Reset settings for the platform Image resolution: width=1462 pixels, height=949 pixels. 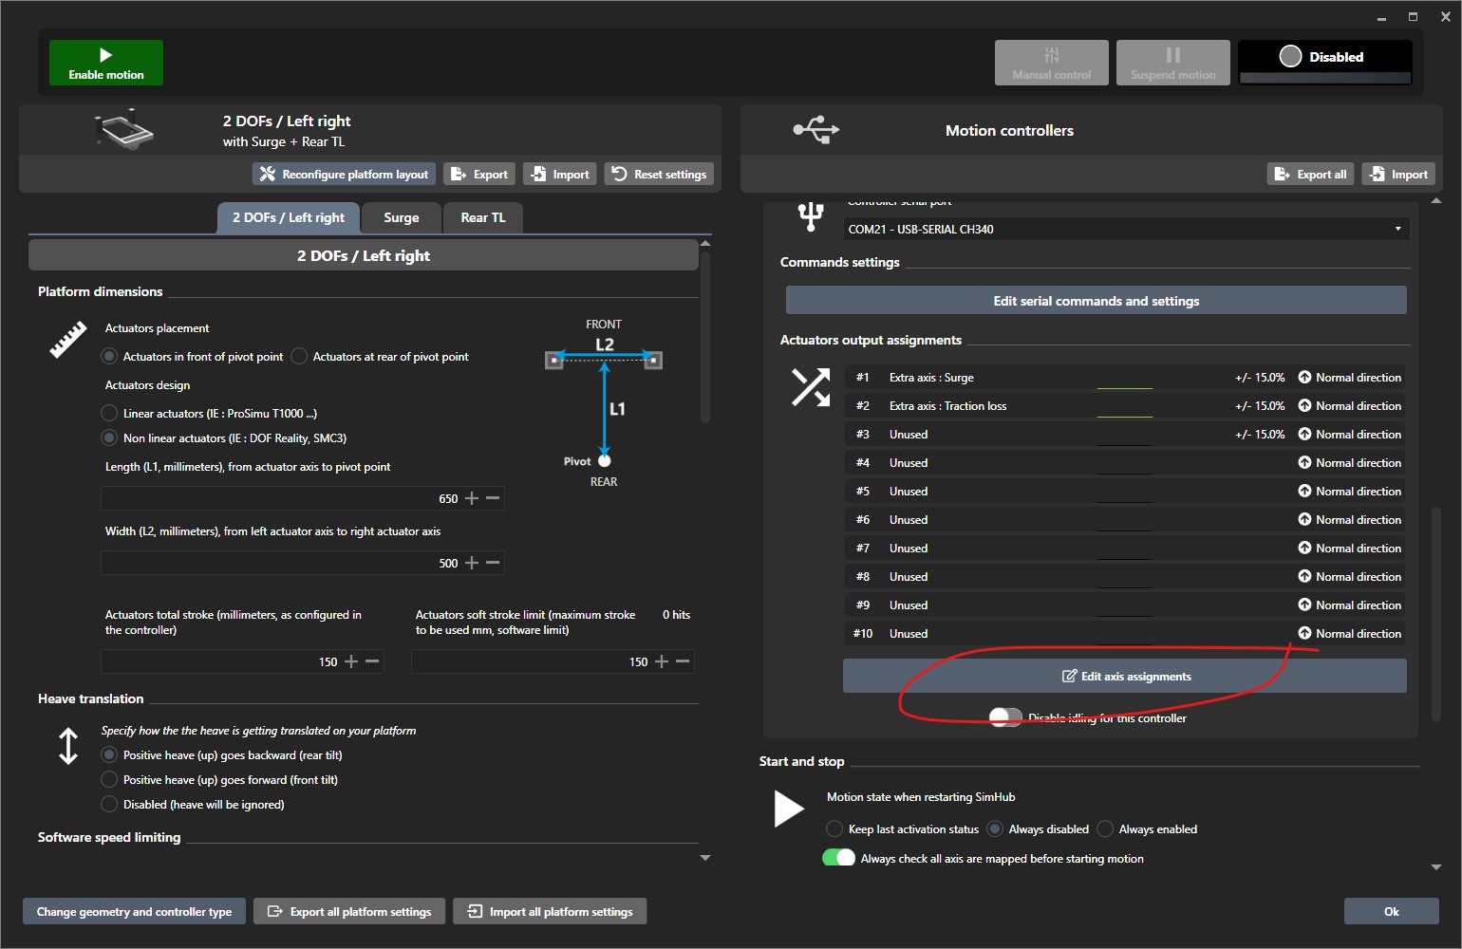click(659, 174)
